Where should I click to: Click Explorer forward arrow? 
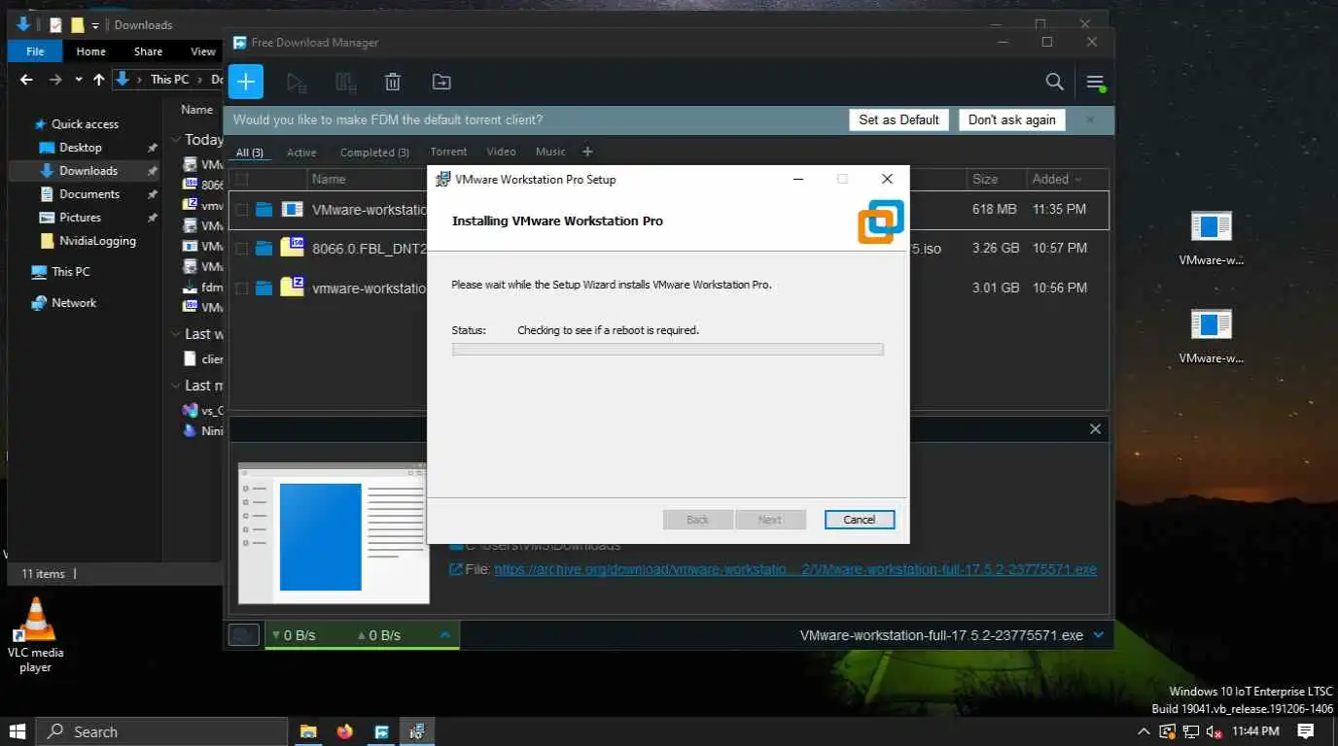55,80
